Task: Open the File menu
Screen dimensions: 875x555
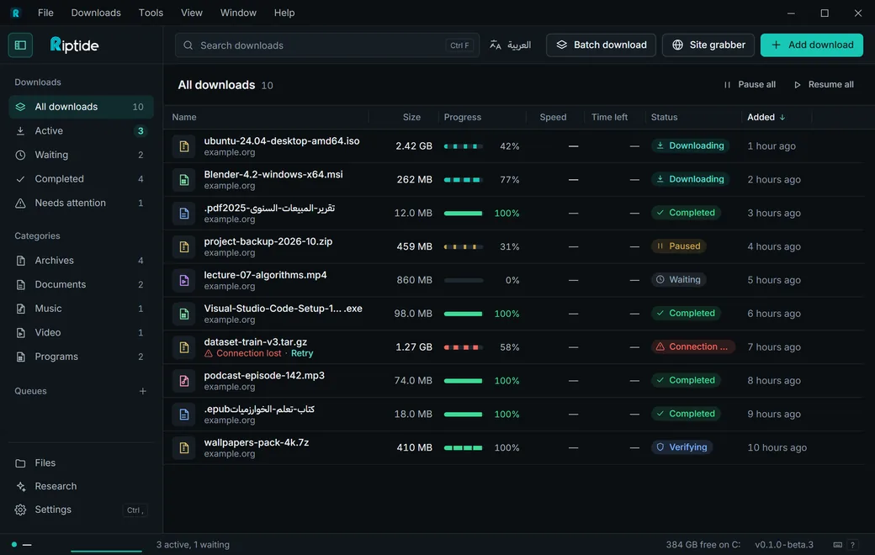Action: point(45,13)
